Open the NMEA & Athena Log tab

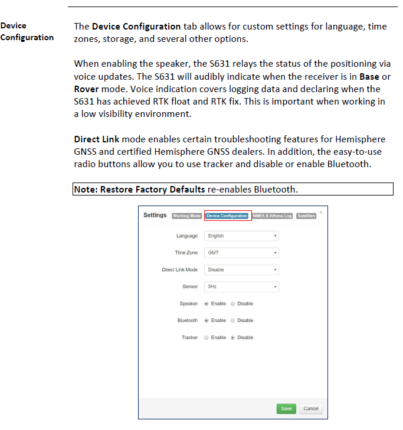click(273, 216)
